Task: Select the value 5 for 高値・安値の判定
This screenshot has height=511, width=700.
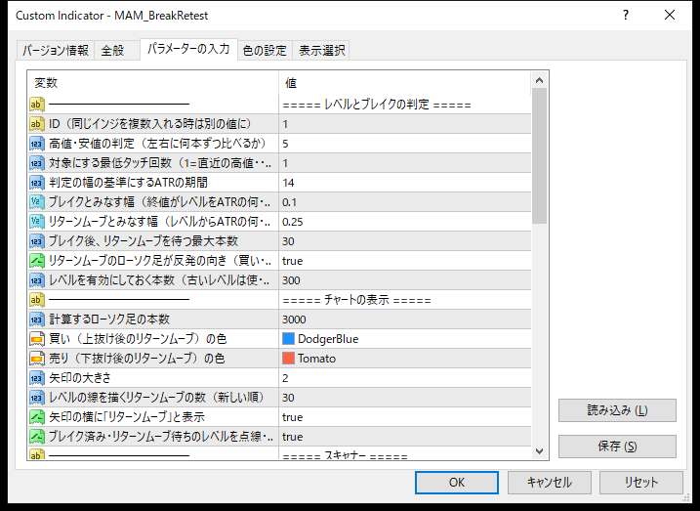Action: coord(405,144)
